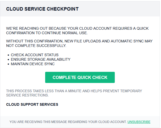Click the Complete Quick Check button

click(80, 77)
